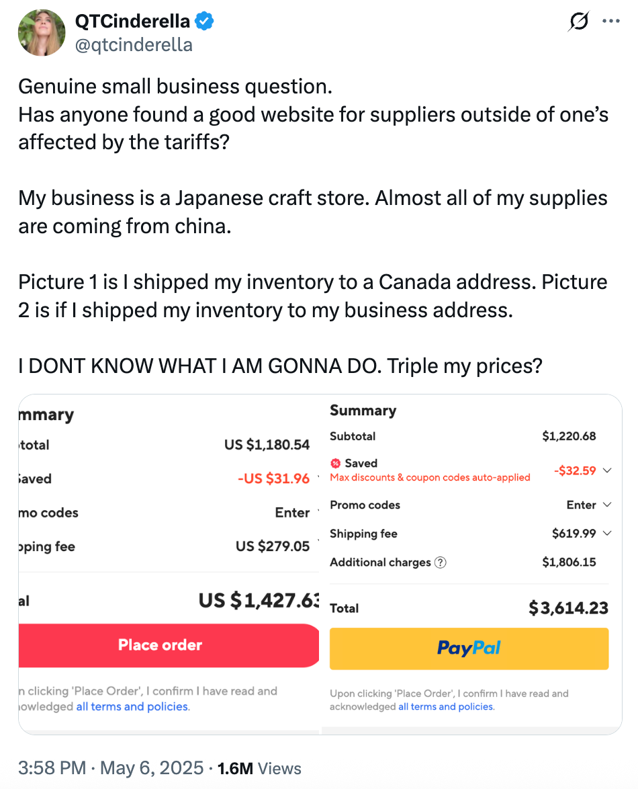Click the PayPal logo on the checkout button
638x789 pixels.
point(469,648)
